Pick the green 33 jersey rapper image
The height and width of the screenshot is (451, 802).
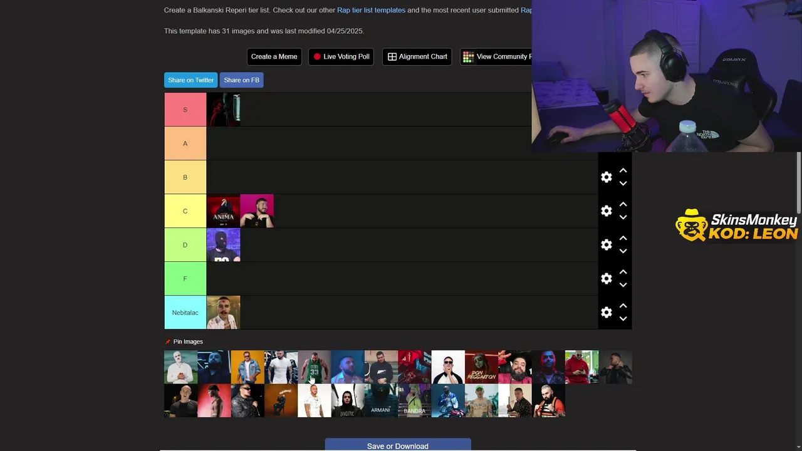pyautogui.click(x=315, y=367)
